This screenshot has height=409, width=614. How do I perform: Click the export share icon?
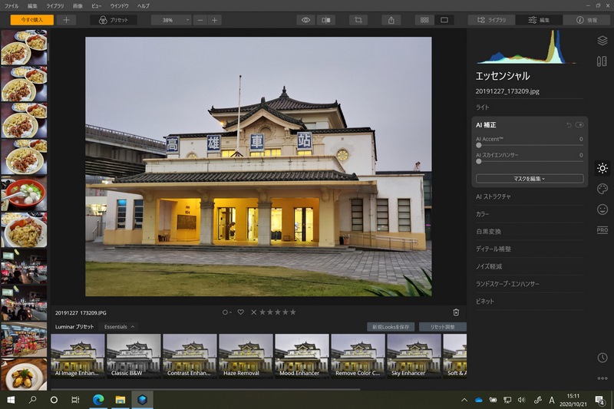[391, 20]
